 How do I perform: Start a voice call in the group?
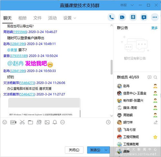pos(111,17)
